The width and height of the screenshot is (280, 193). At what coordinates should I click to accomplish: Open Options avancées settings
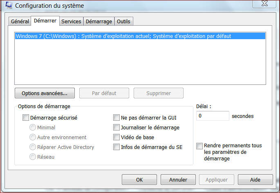tap(45, 93)
